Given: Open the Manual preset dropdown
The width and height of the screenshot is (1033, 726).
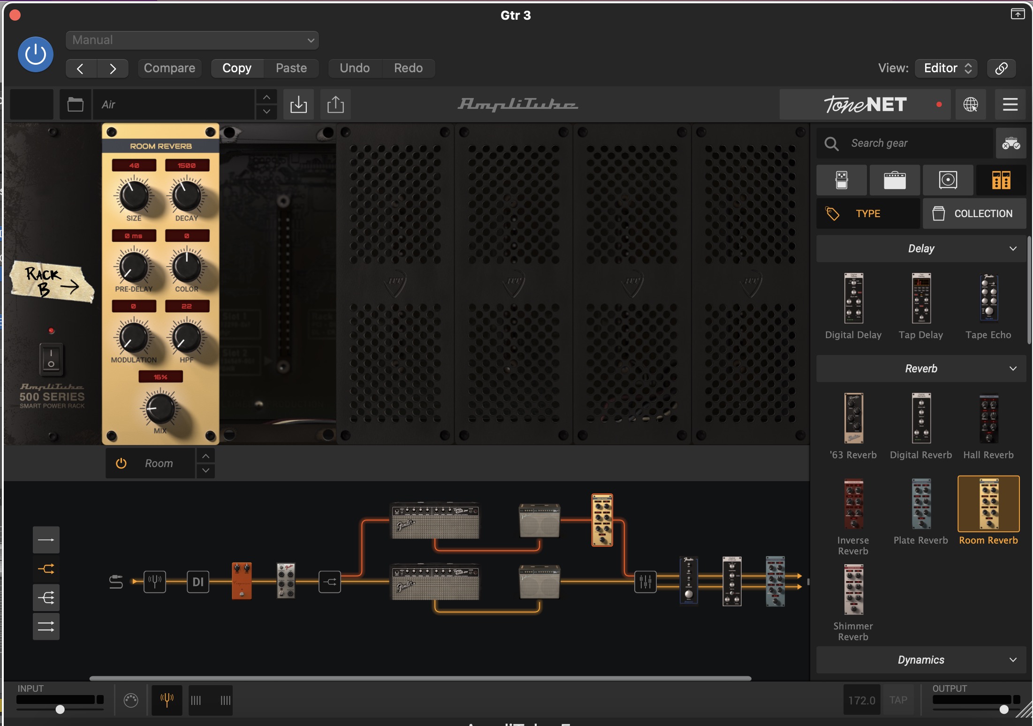Looking at the screenshot, I should pyautogui.click(x=192, y=40).
